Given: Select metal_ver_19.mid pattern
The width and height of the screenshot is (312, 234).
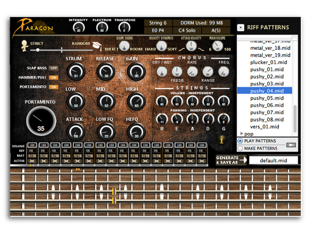Looking at the screenshot, I should (x=270, y=55).
